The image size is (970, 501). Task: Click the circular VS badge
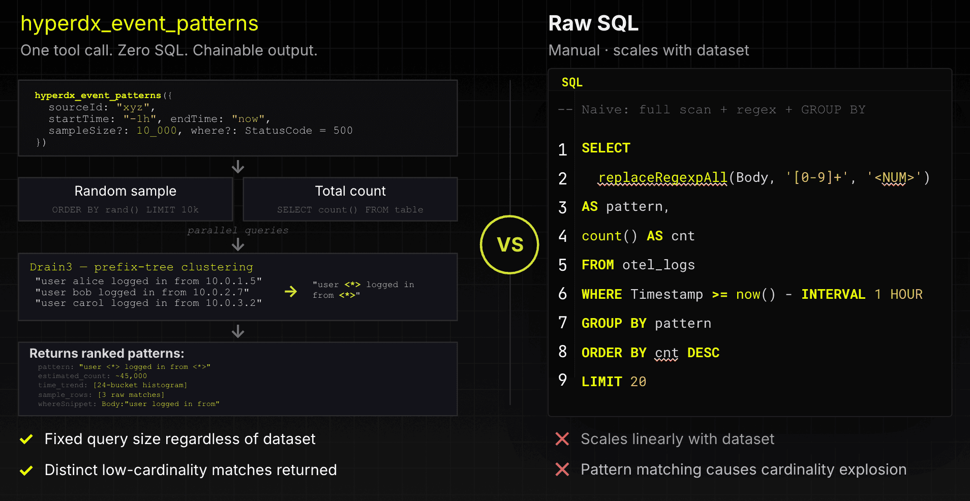[x=510, y=244]
